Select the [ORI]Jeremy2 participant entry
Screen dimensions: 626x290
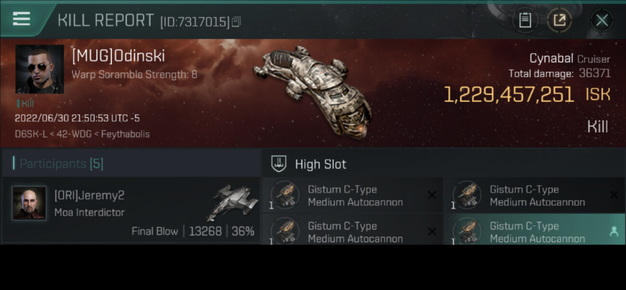[131, 209]
